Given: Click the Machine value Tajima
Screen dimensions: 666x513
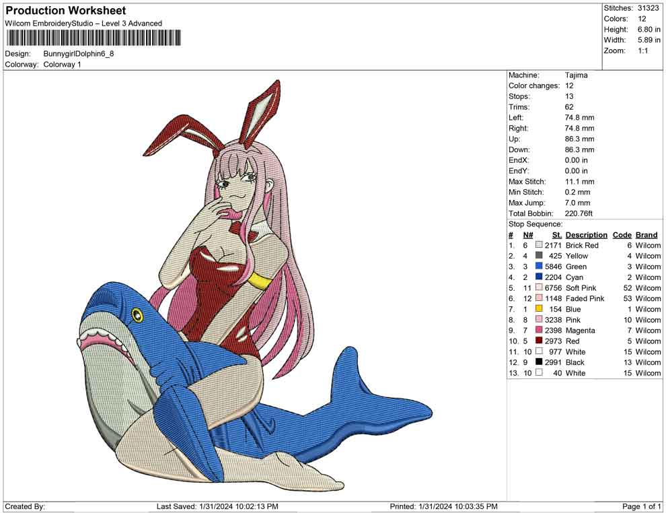Looking at the screenshot, I should click(x=577, y=75).
